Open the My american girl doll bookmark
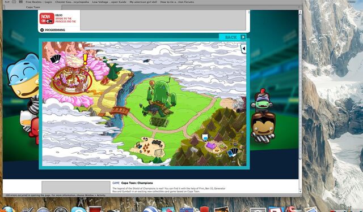This screenshot has height=212, width=363. point(143,2)
